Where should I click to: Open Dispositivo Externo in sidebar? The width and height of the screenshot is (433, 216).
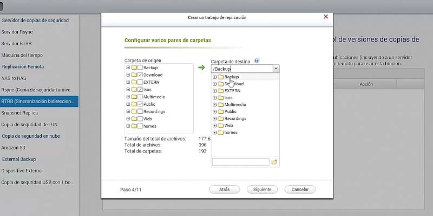pyautogui.click(x=22, y=171)
